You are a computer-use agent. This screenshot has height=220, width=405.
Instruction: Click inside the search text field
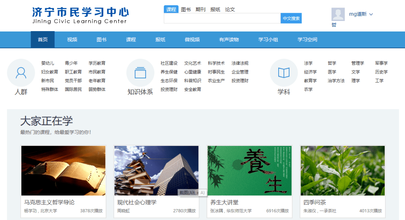click(x=222, y=18)
